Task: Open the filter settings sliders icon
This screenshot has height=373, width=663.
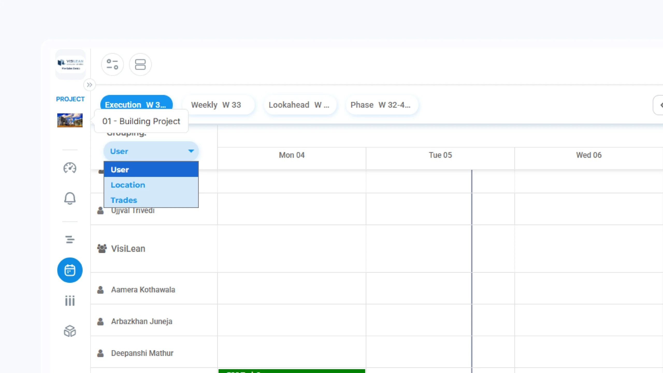Action: [x=112, y=64]
